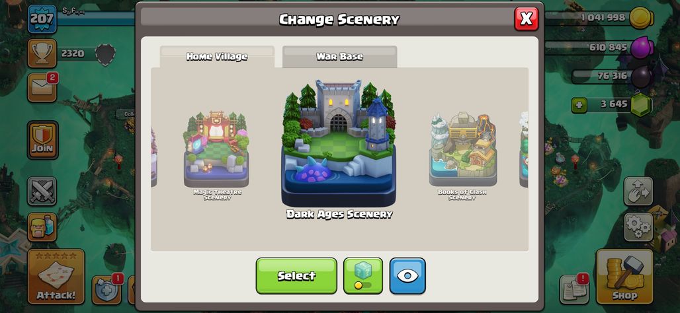Click the gold storage bar

599,18
